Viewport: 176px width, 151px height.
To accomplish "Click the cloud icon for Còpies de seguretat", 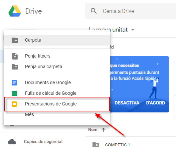I will tap(12, 142).
